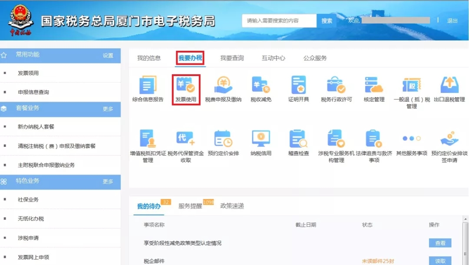Click the 退出 link
The height and width of the screenshot is (265, 469).
[452, 21]
